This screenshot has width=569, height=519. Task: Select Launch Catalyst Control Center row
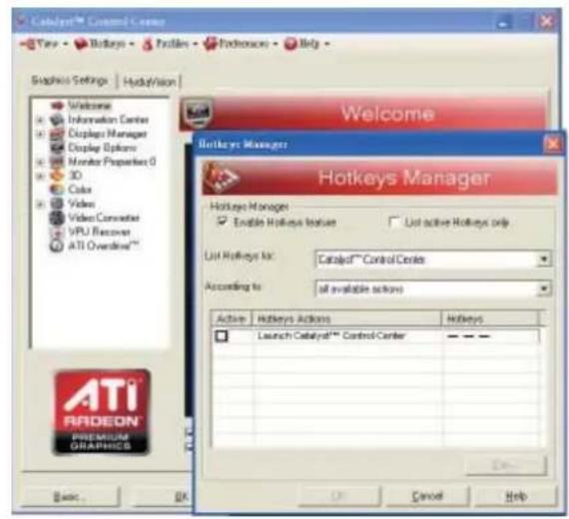[375, 336]
